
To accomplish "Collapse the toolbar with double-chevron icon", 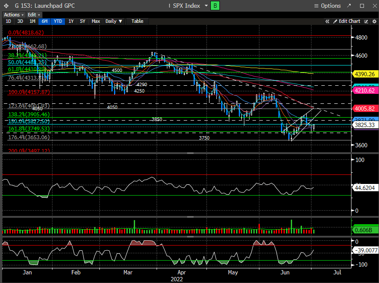I will point(327,21).
